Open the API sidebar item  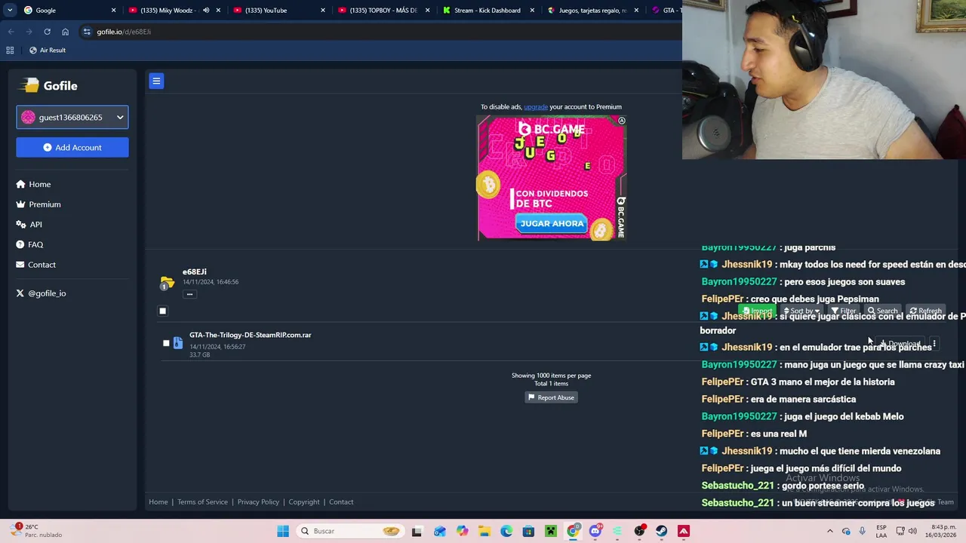[x=29, y=225]
